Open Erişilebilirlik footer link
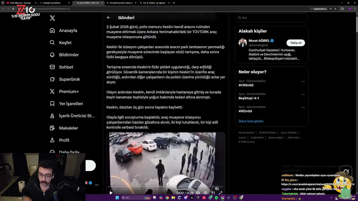The image size is (358, 201). [x=257, y=138]
